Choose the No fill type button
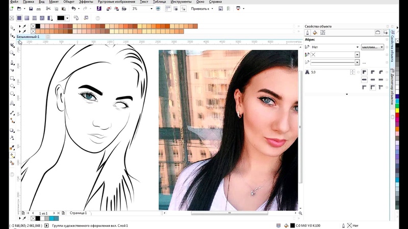 pyautogui.click(x=12, y=18)
